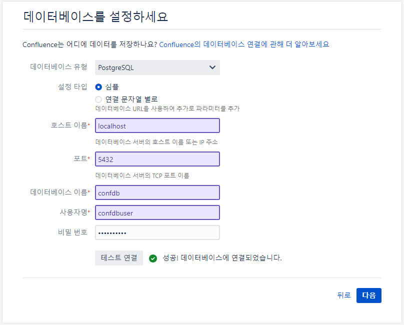Click the 테스트 연결 button
The height and width of the screenshot is (325, 404).
[119, 257]
